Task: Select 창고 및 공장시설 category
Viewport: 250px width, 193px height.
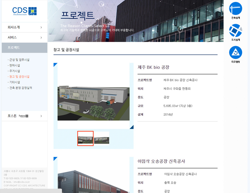Action: pyautogui.click(x=19, y=76)
